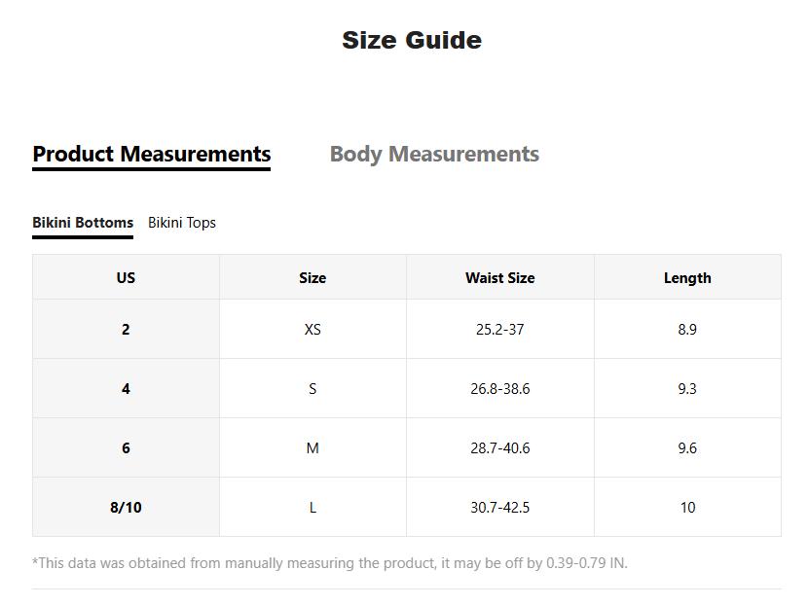
Task: Click the 26.8-38.6 waist size value
Action: click(499, 389)
